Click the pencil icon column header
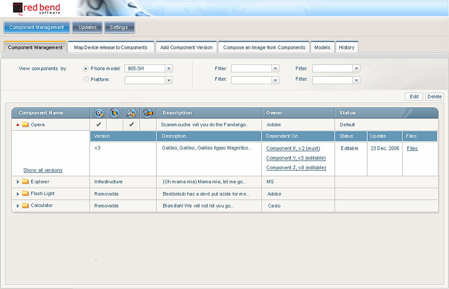 [x=115, y=113]
